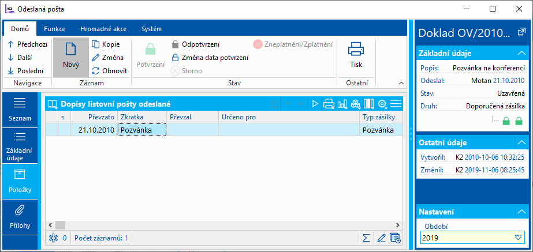Open the Funkce ribbon tab
Screen dimensions: 533x252
click(x=54, y=29)
